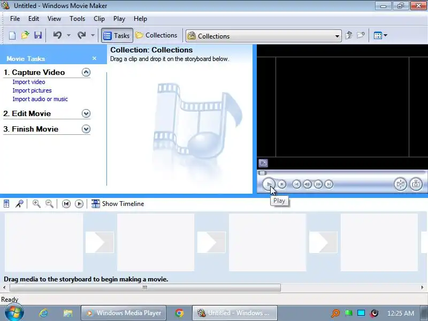Image resolution: width=428 pixels, height=321 pixels.
Task: Rewind the storyboard to the start
Action: click(x=66, y=204)
